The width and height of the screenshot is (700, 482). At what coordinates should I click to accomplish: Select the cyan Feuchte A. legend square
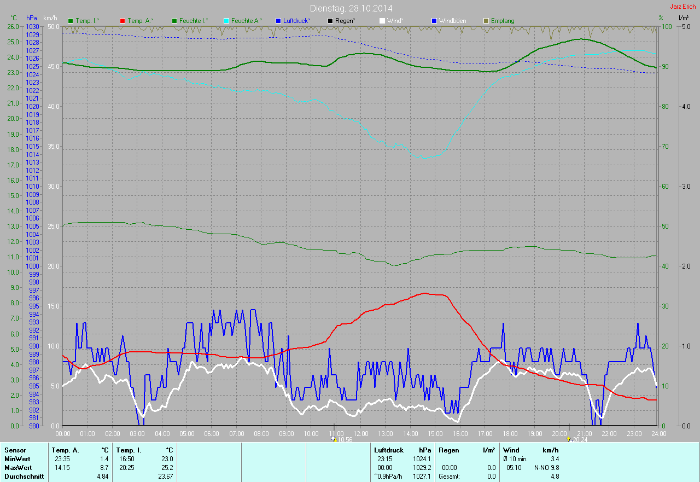226,21
